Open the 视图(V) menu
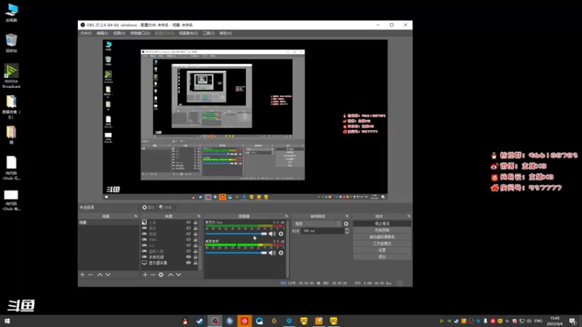Image resolution: width=582 pixels, height=327 pixels. pyautogui.click(x=119, y=33)
